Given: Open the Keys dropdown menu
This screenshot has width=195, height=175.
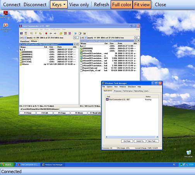Looking at the screenshot, I should pyautogui.click(x=59, y=5).
